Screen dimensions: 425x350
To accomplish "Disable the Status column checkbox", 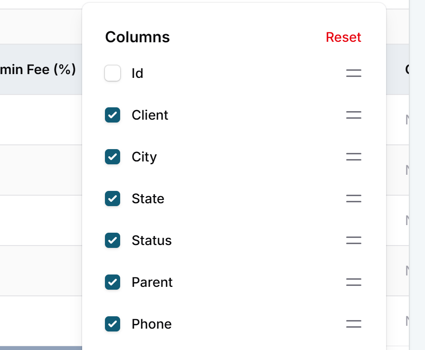I will click(113, 240).
